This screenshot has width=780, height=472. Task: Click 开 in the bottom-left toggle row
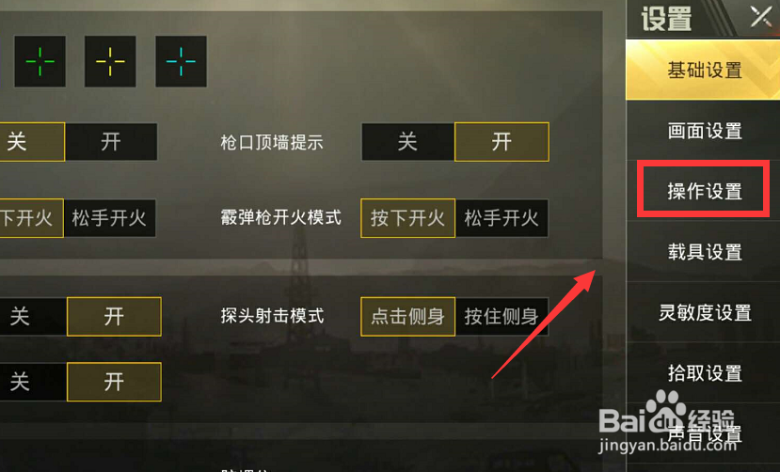pos(114,382)
